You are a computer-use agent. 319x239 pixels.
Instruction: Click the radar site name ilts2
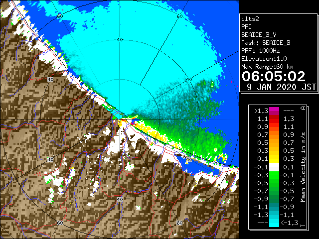[x=250, y=19]
